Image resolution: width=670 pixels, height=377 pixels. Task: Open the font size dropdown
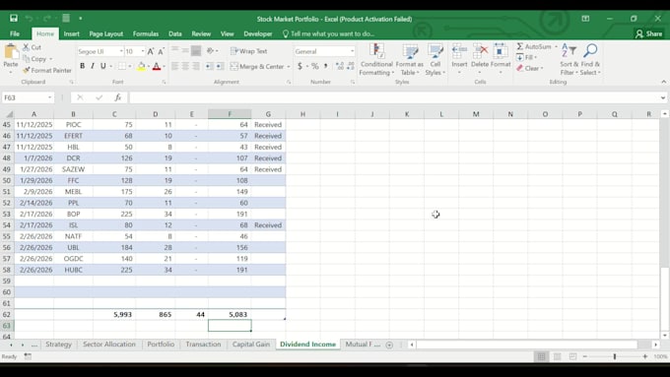[x=143, y=51]
